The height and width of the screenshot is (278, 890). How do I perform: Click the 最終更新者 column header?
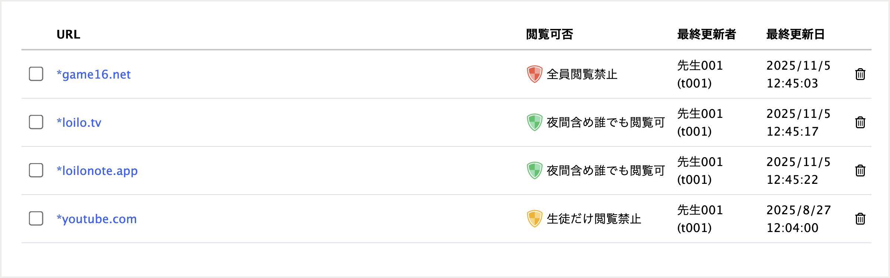pos(706,34)
